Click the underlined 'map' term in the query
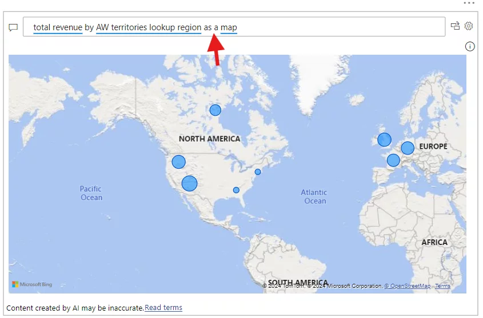Image resolution: width=483 pixels, height=318 pixels. (x=229, y=27)
